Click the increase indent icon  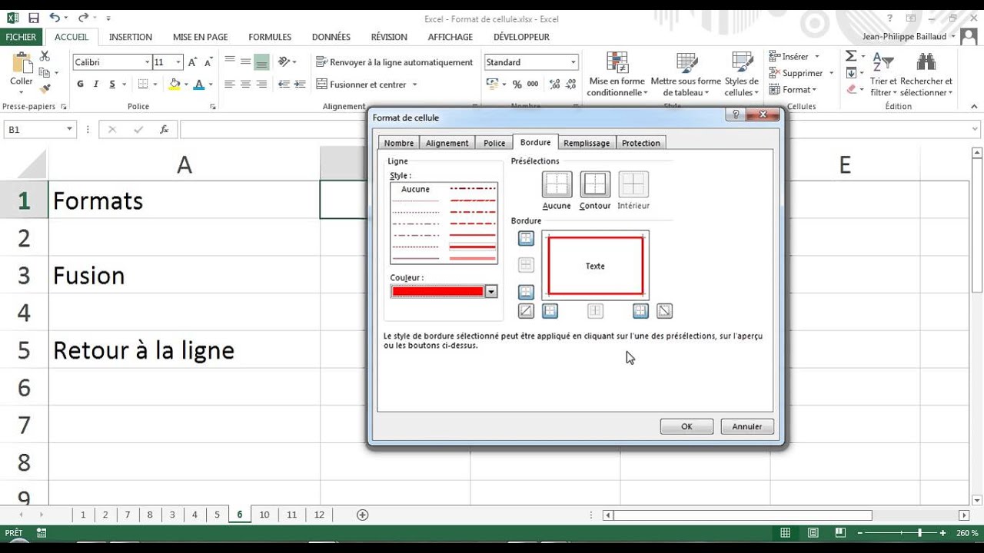[x=300, y=84]
